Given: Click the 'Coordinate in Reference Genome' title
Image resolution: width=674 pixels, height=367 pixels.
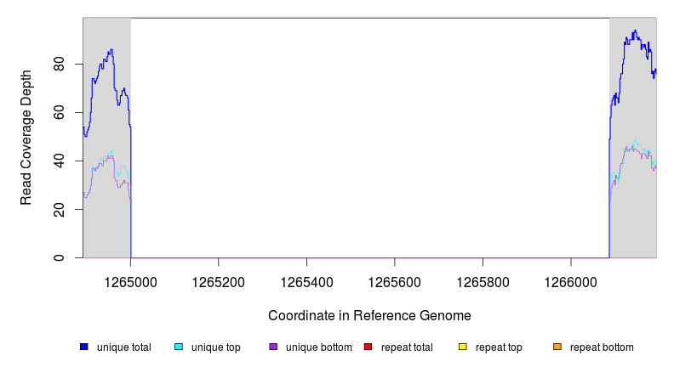Looking at the screenshot, I should point(369,315).
